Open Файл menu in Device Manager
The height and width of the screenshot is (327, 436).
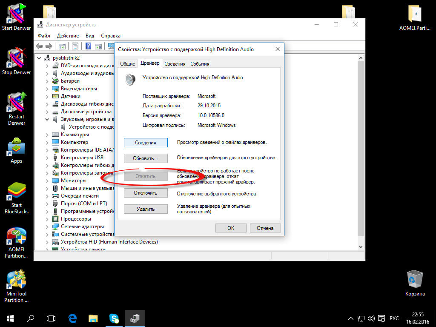click(x=44, y=36)
